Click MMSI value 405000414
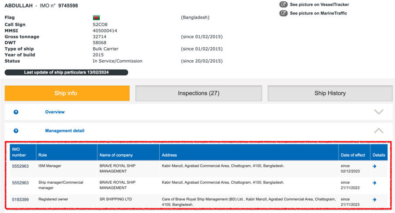 point(105,31)
